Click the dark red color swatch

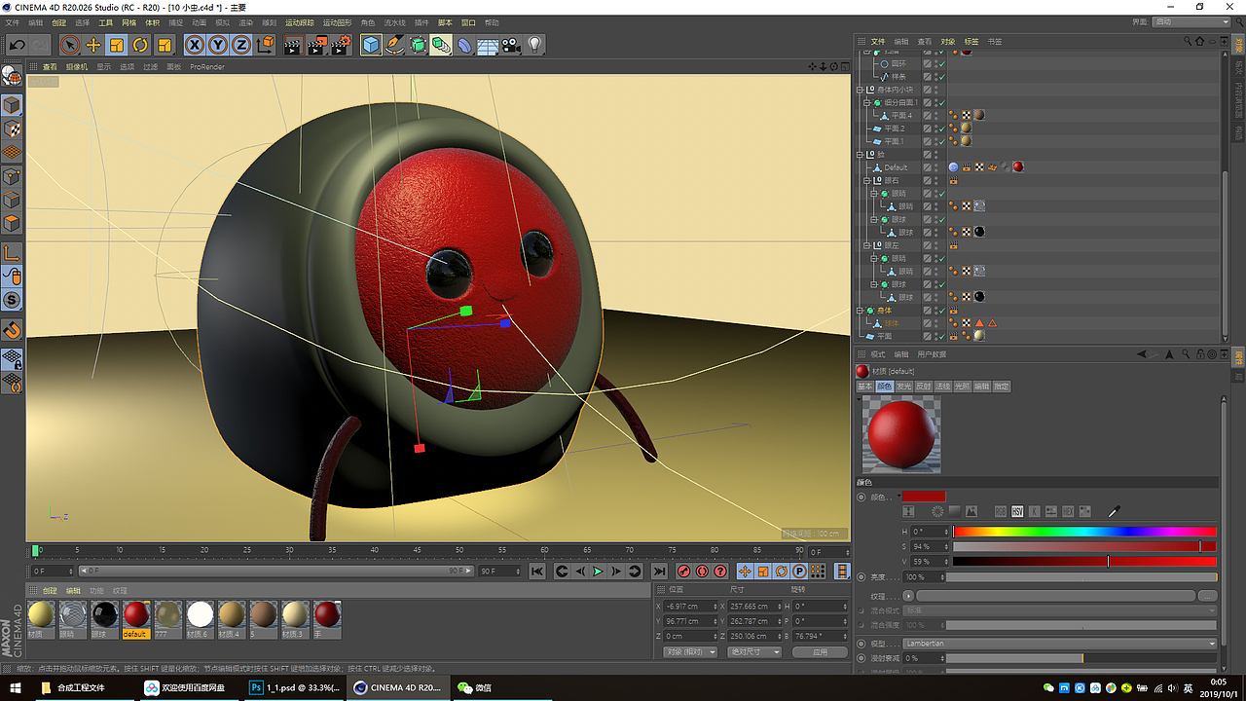(x=923, y=497)
